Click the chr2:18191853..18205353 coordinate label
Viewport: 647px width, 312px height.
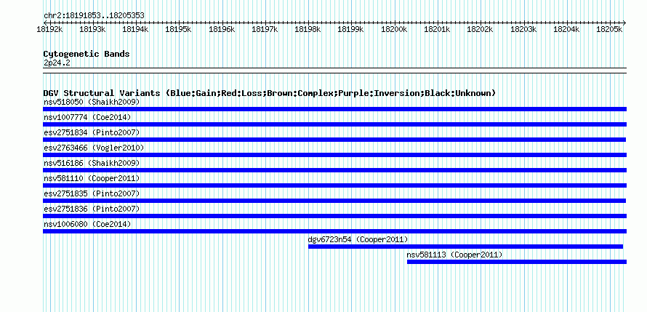click(94, 15)
